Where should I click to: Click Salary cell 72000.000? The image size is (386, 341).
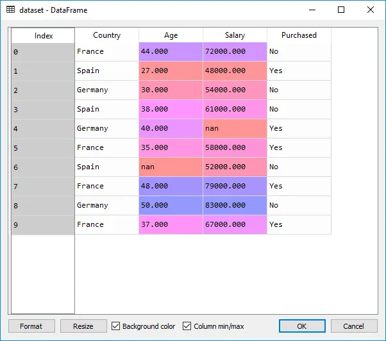(235, 51)
